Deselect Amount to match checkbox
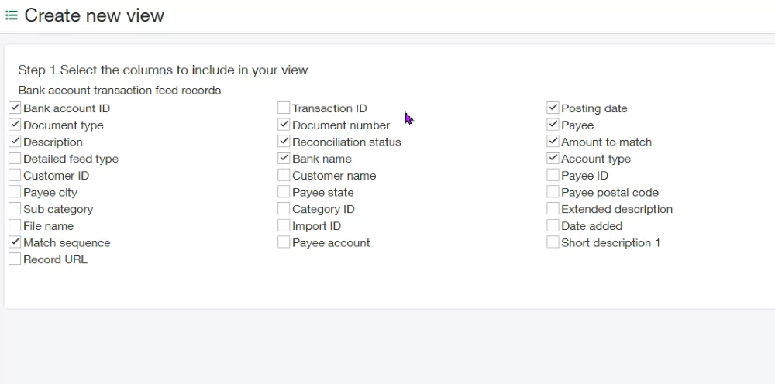Viewport: 775px width, 384px height. pos(553,142)
